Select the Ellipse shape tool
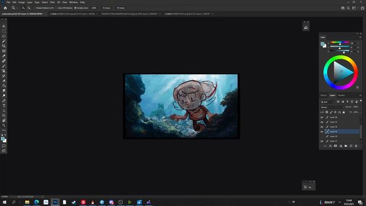Screen dimensions: 366x206 click(x=4, y=116)
